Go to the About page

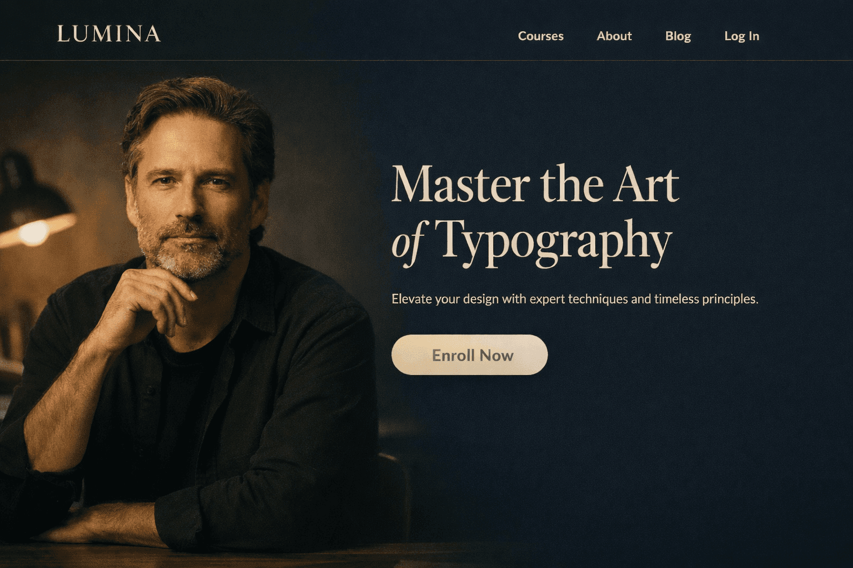pos(614,36)
